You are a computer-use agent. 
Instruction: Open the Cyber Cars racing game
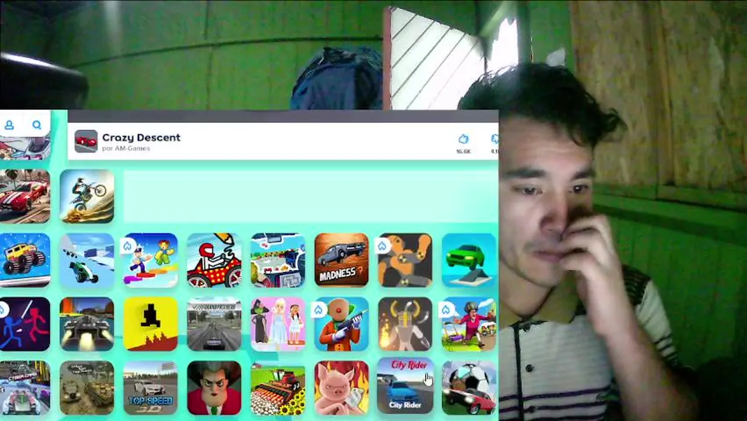click(25, 388)
